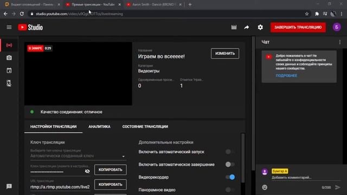Click the browser profile avatar icon
The width and height of the screenshot is (347, 195).
(x=333, y=14)
